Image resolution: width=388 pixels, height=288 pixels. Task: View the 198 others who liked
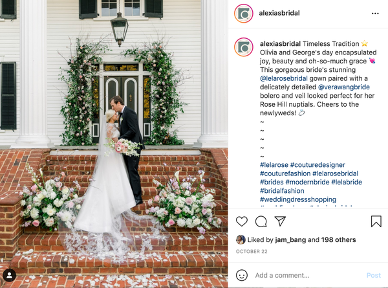coord(338,239)
